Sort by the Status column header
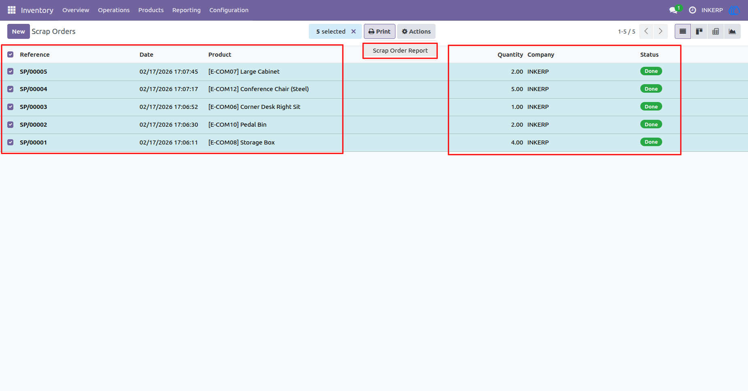 (649, 55)
